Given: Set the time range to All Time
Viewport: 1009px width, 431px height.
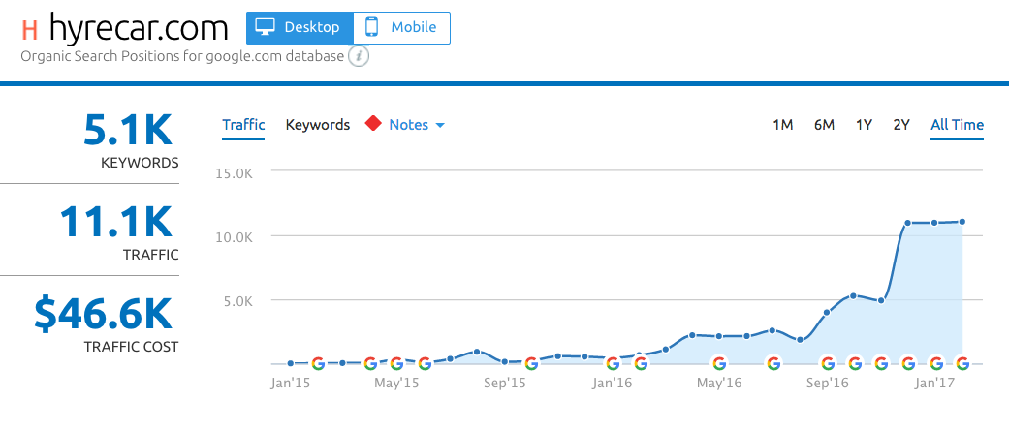Looking at the screenshot, I should [x=957, y=125].
